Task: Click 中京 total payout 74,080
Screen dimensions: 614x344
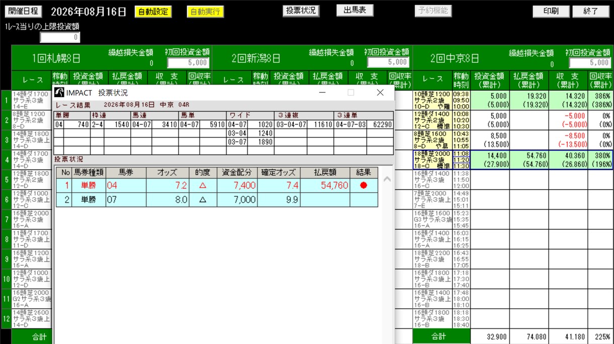Action: tap(528, 336)
